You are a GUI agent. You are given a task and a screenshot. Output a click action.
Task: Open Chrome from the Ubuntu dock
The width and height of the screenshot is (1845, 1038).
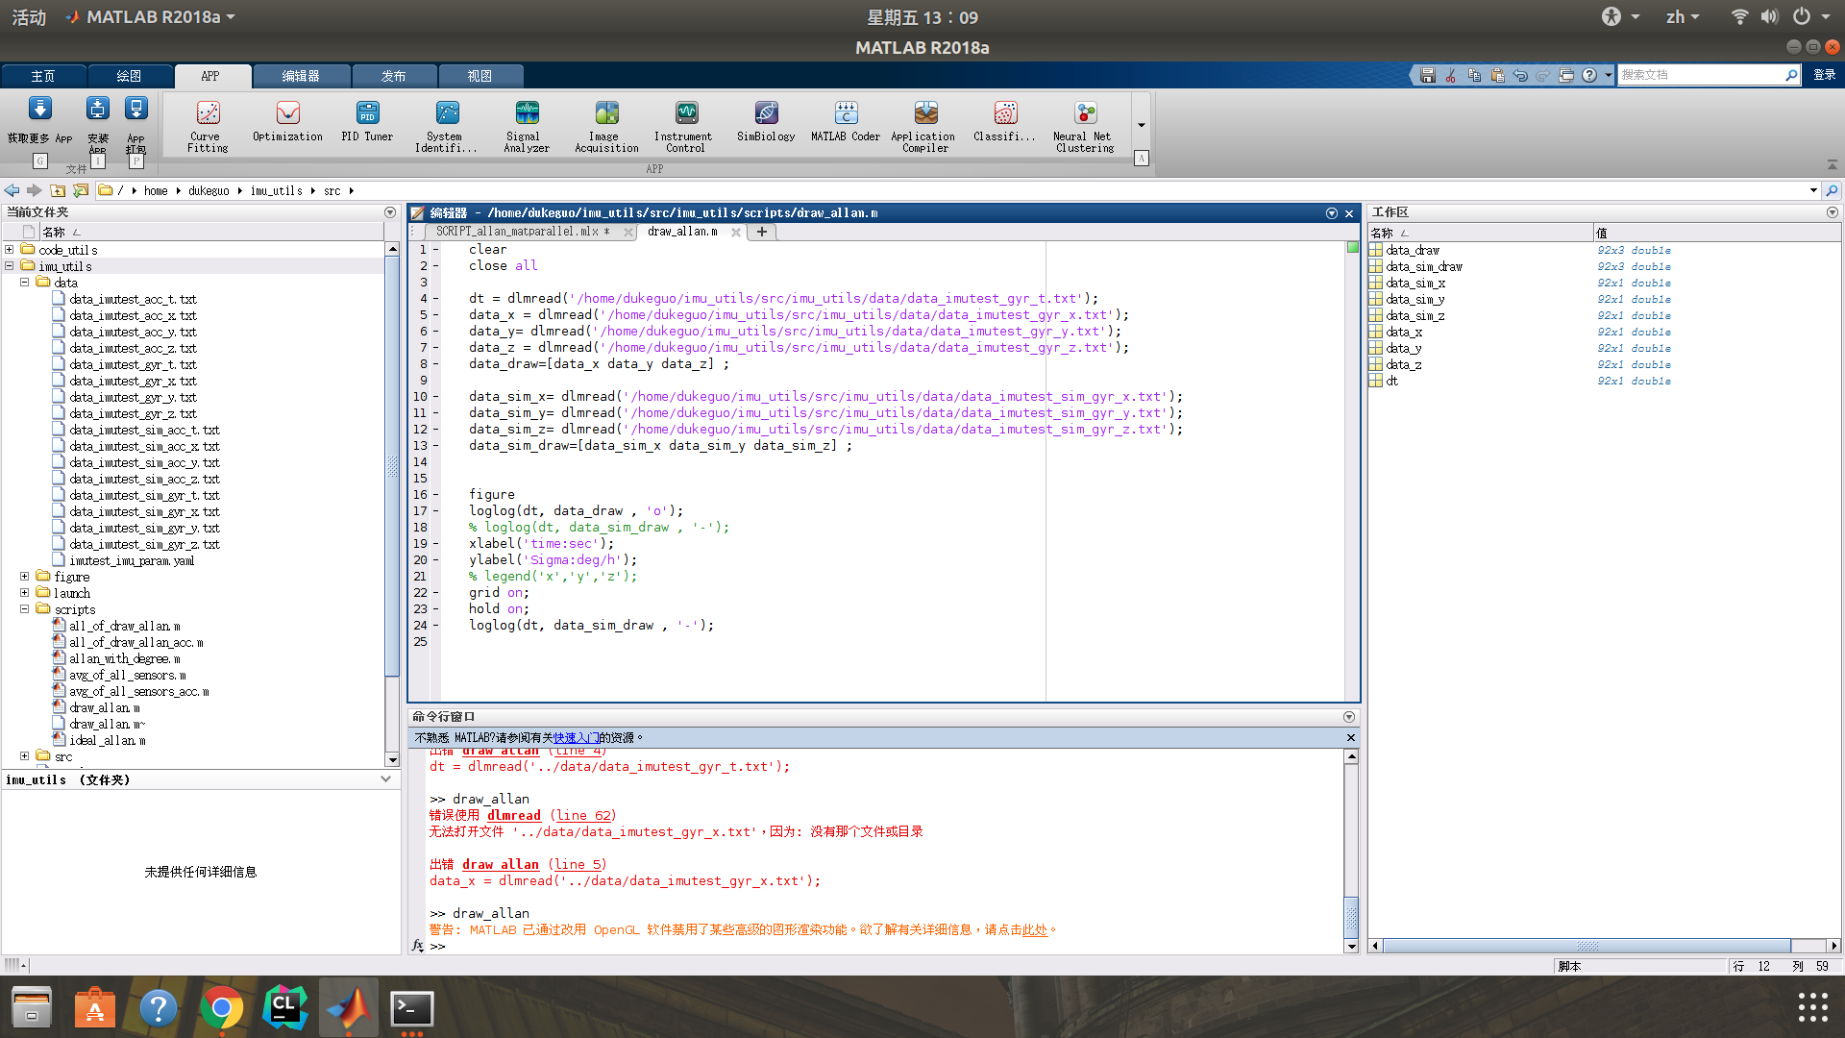(x=222, y=1007)
